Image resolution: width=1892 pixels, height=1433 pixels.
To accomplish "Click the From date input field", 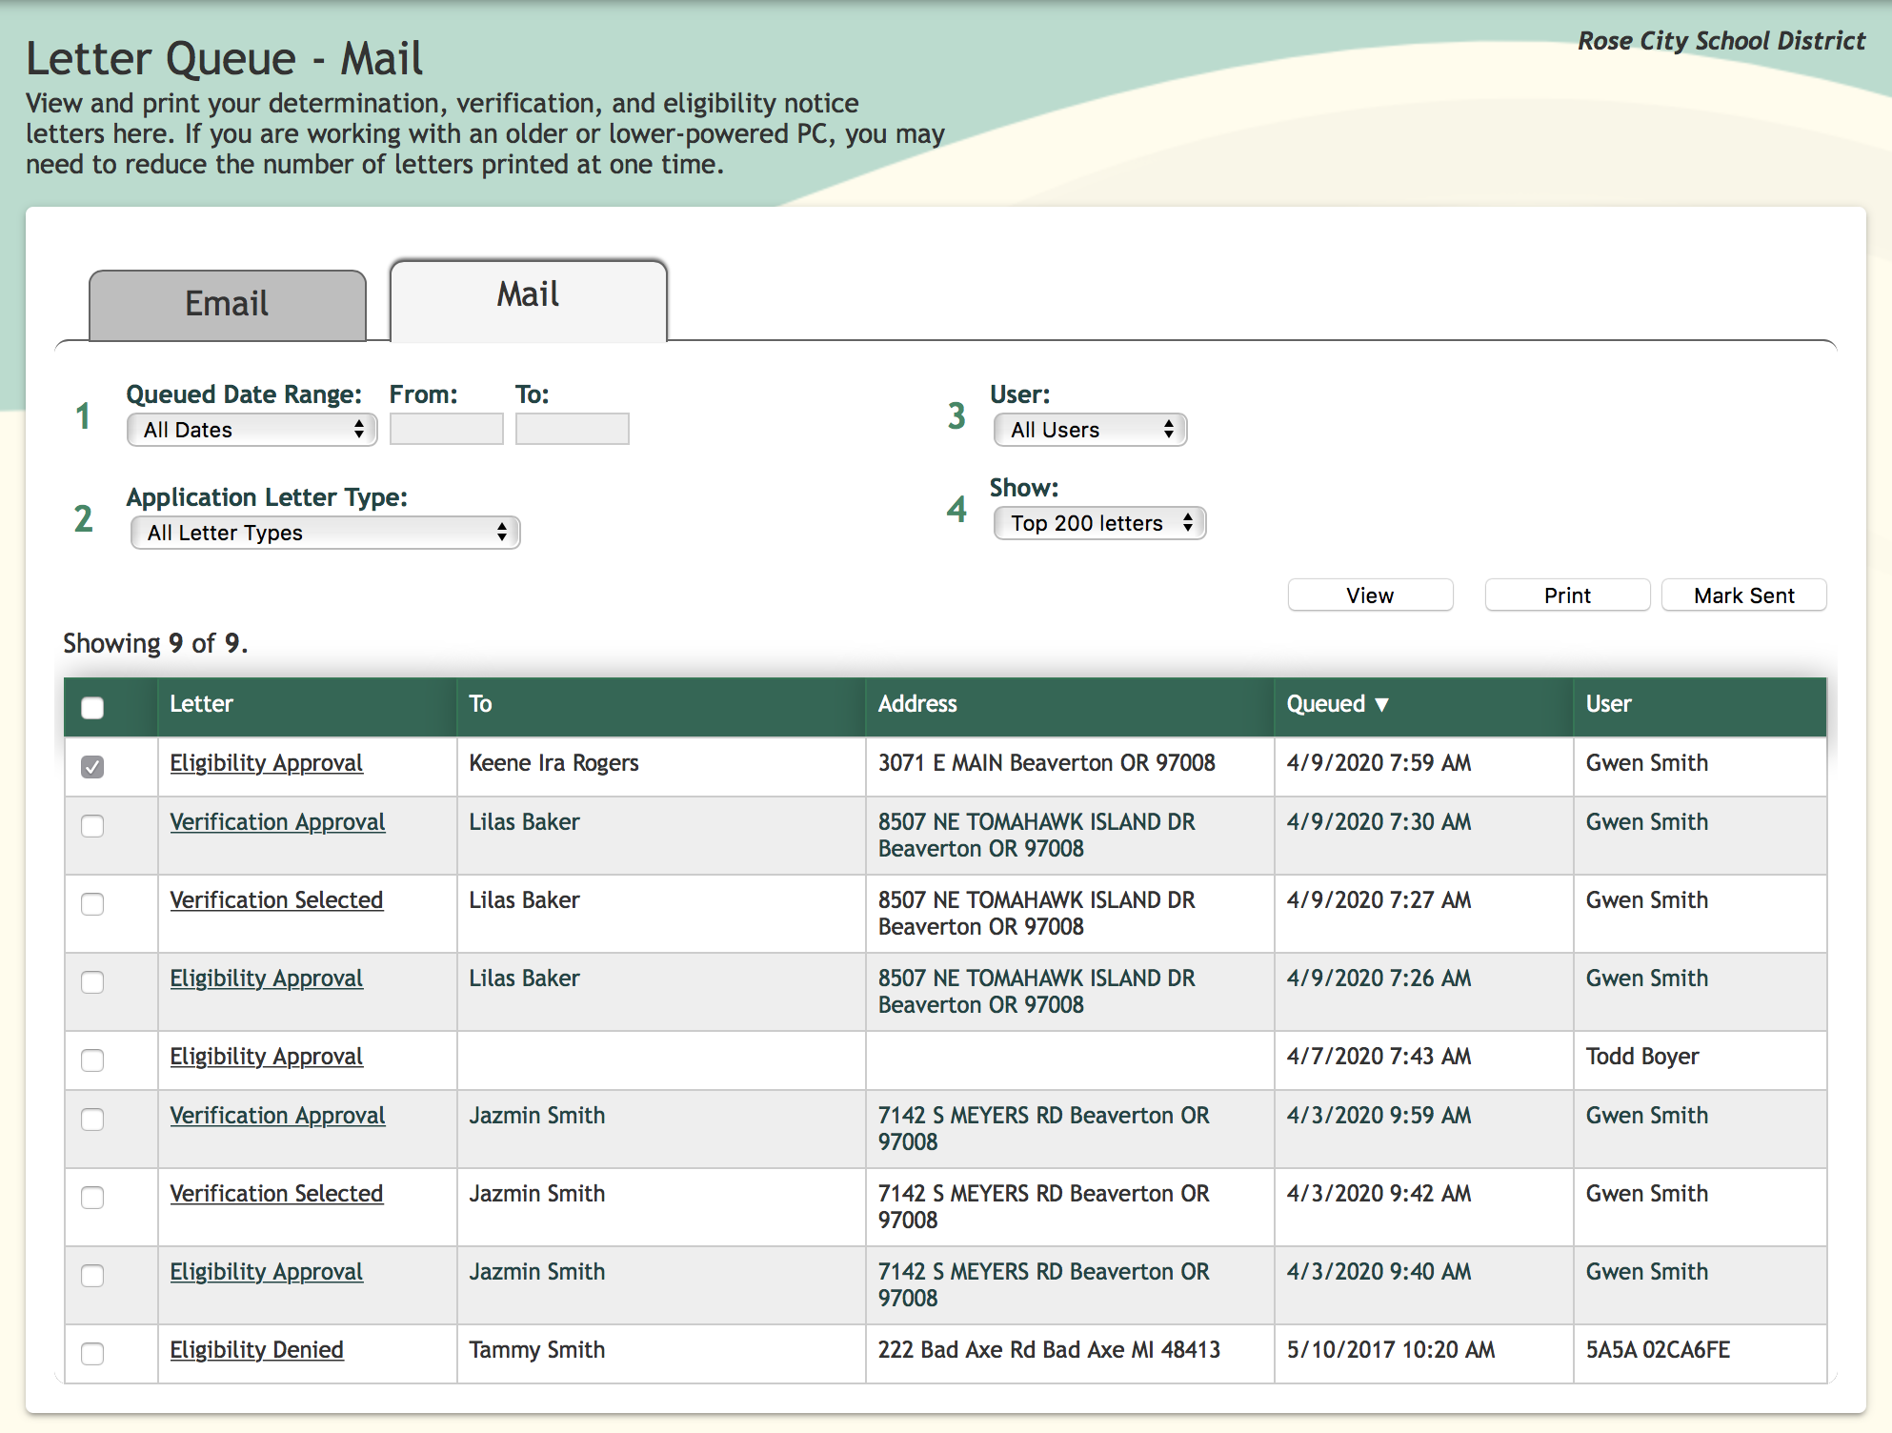I will click(446, 430).
